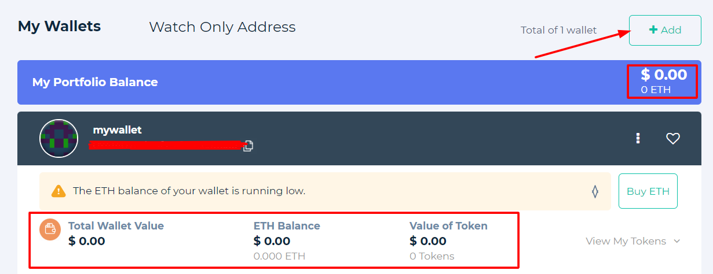The width and height of the screenshot is (713, 274).
Task: Click the plus icon on the Add button
Action: click(653, 30)
